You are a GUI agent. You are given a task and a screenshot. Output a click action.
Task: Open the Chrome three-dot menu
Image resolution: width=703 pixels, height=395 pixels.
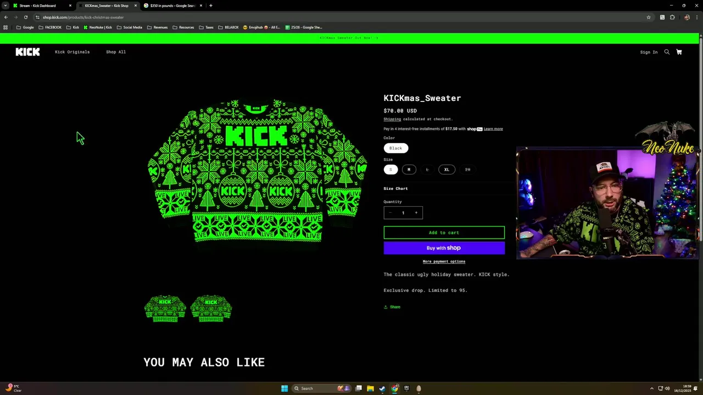coord(696,17)
